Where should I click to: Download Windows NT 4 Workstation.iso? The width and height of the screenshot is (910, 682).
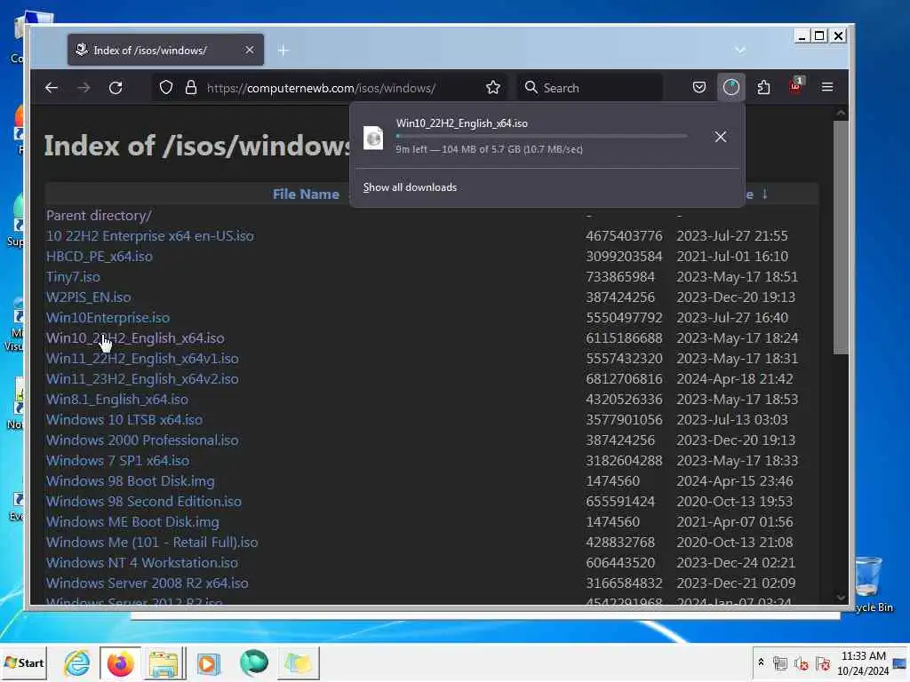(142, 562)
